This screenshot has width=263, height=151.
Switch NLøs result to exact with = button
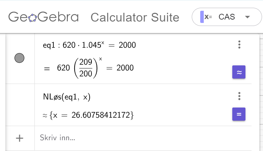click(239, 114)
